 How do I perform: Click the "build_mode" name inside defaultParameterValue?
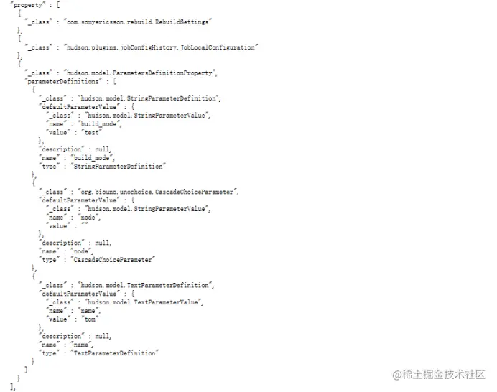point(98,124)
